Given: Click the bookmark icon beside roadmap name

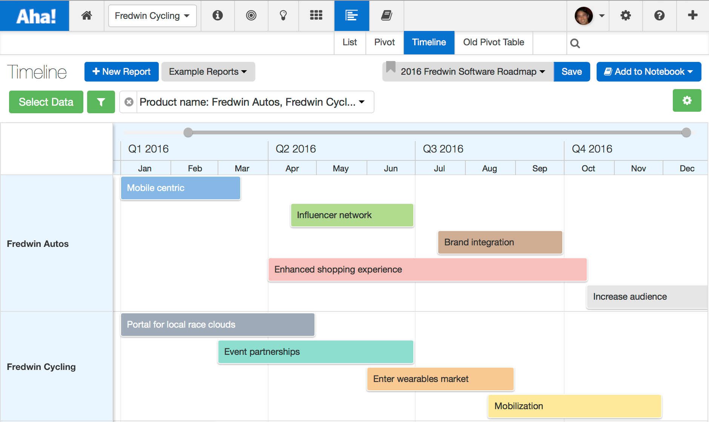Looking at the screenshot, I should coord(391,67).
